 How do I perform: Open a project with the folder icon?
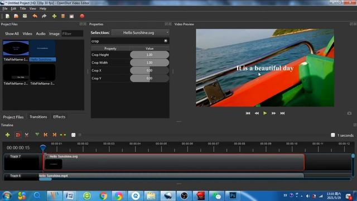point(16,16)
